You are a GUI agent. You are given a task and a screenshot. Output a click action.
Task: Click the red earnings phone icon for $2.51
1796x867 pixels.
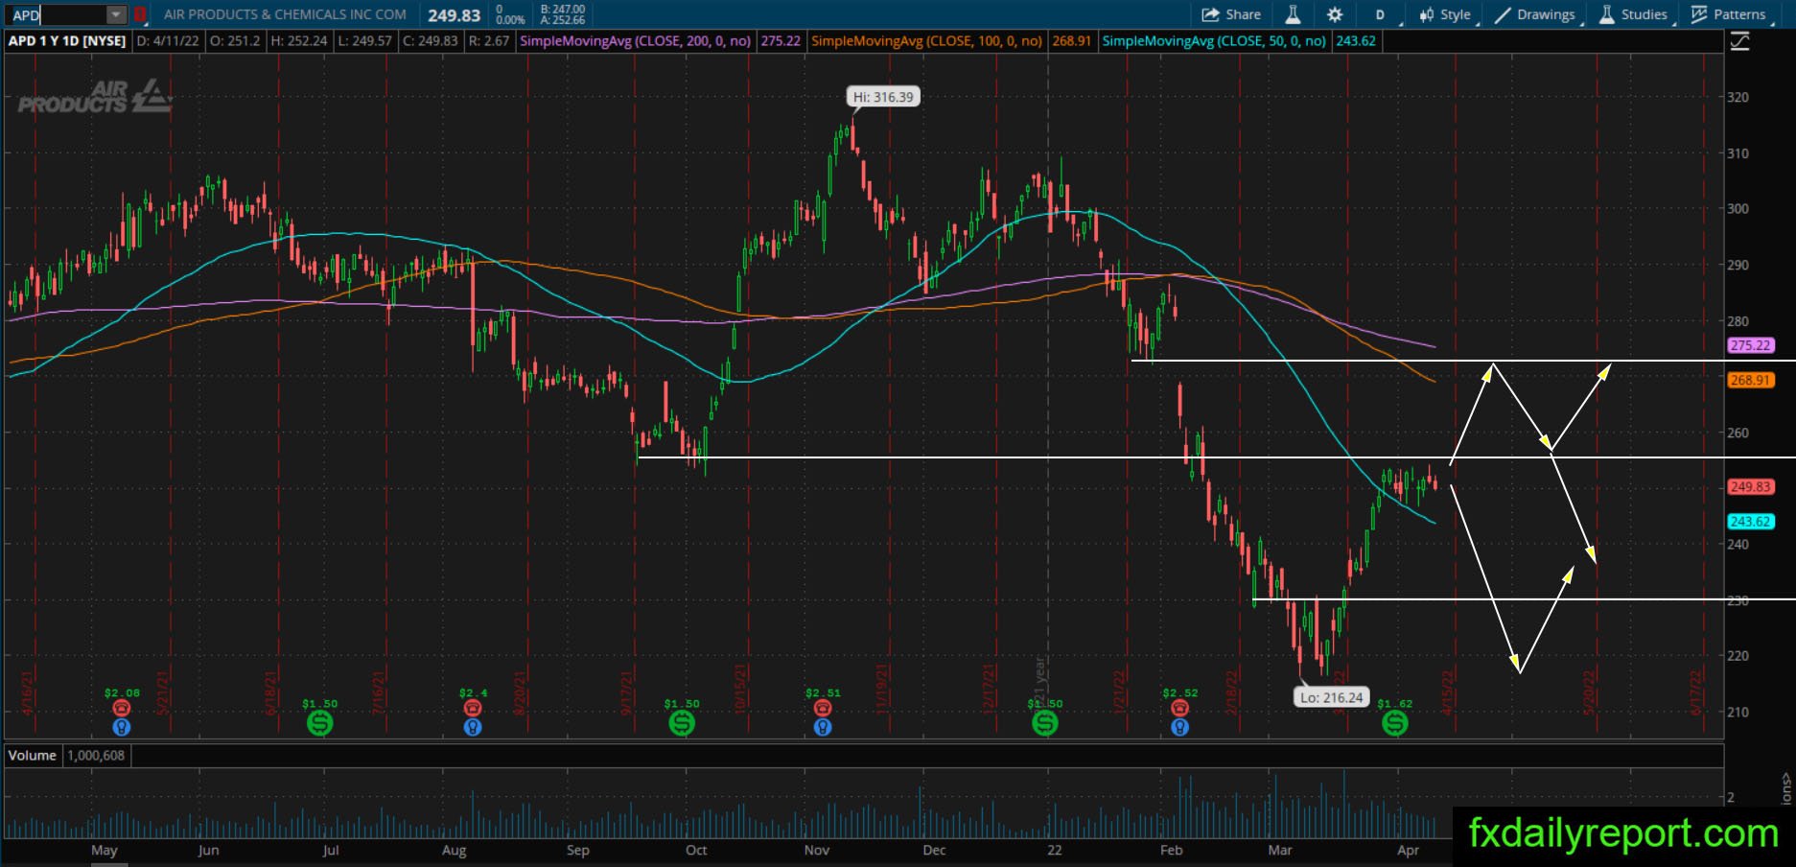tap(823, 708)
